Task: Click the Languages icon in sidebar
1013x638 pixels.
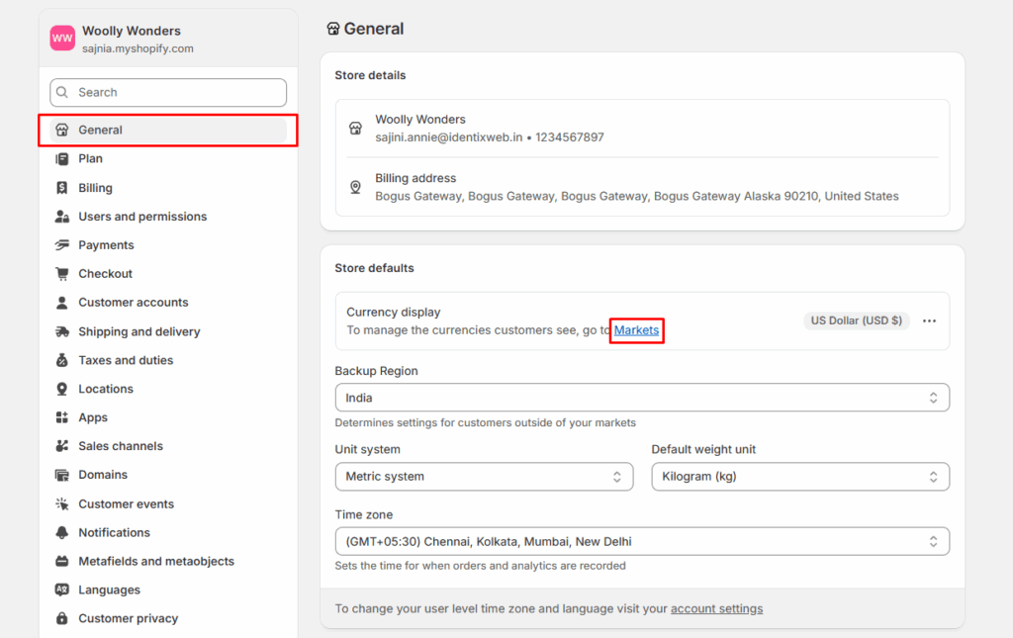Action: pyautogui.click(x=62, y=591)
